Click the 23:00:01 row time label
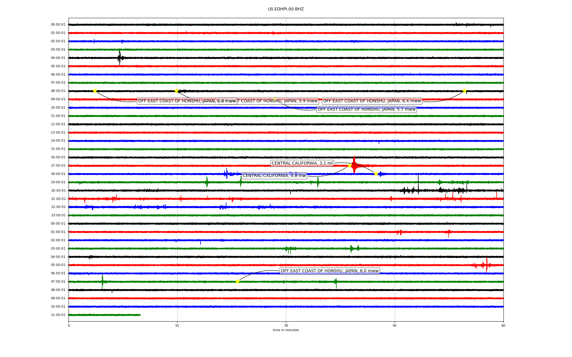The image size is (572, 357). (x=58, y=215)
